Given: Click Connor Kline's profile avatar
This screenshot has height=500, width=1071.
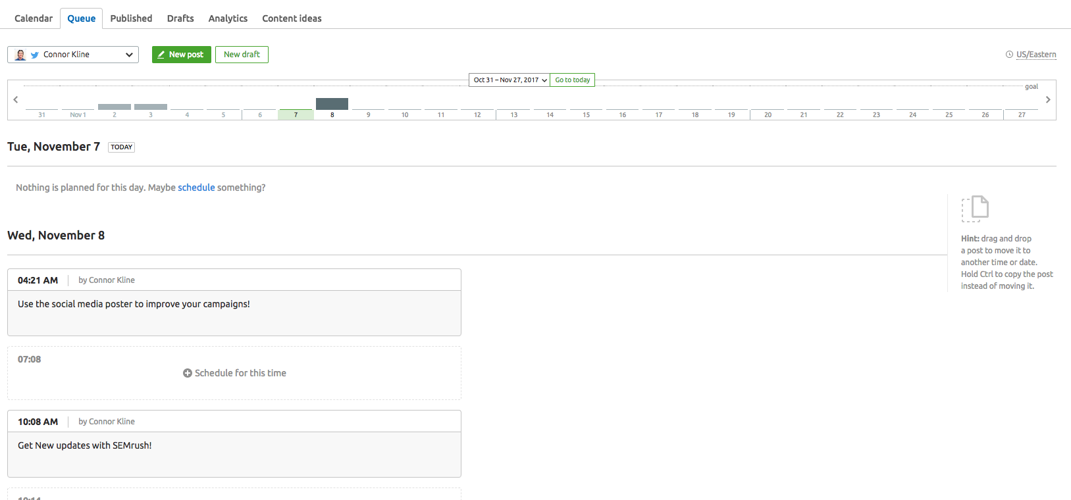Looking at the screenshot, I should click(20, 55).
